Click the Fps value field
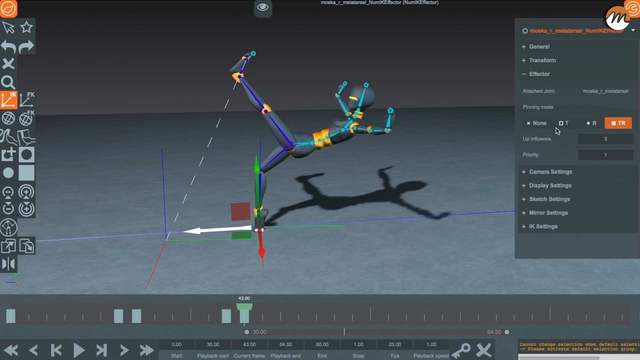Image resolution: width=640 pixels, height=360 pixels. pos(395,344)
